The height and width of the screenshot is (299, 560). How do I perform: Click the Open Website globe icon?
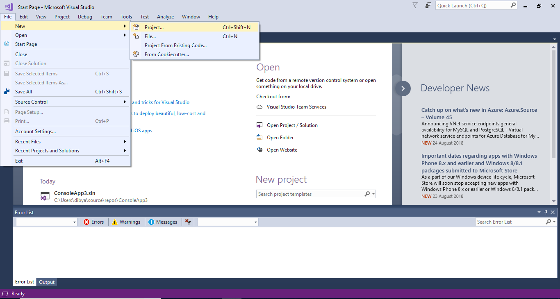click(x=260, y=150)
